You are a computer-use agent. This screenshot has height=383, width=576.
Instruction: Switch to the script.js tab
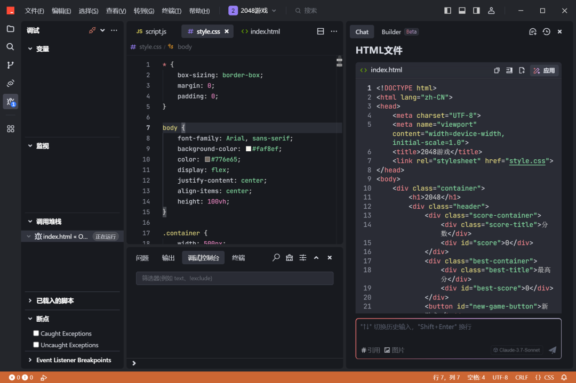point(151,31)
